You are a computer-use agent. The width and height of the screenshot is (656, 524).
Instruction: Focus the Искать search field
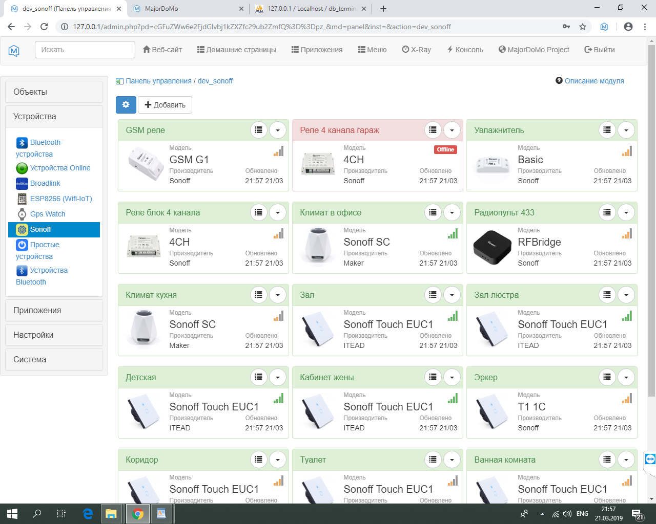coord(85,50)
